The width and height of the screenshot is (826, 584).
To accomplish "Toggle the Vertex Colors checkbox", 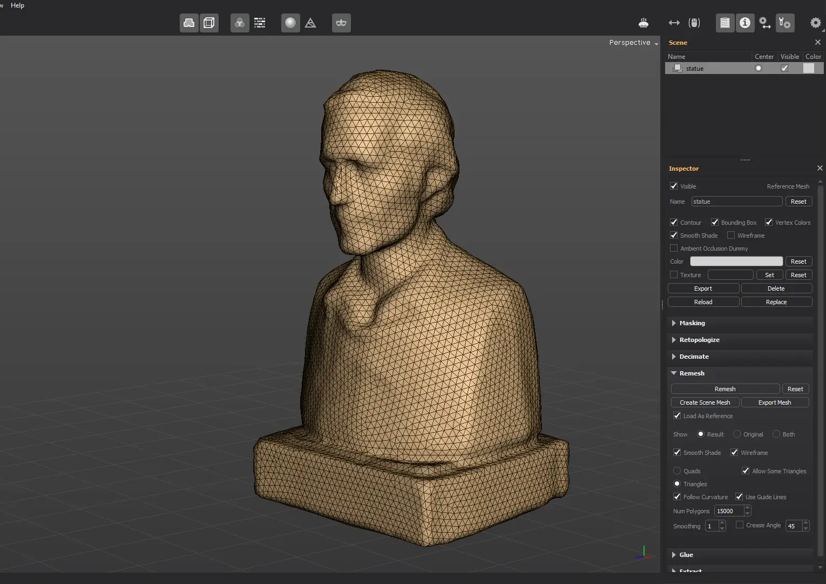I will tap(769, 222).
